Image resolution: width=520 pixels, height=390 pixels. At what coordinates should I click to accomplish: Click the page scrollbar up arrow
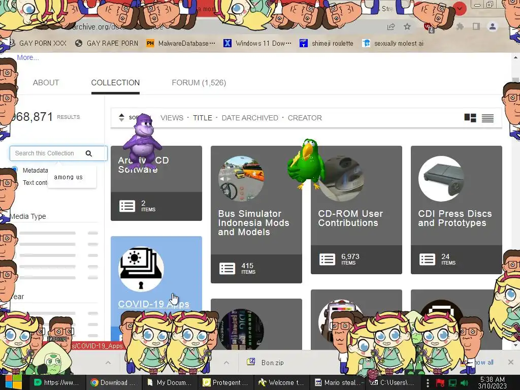point(515,58)
